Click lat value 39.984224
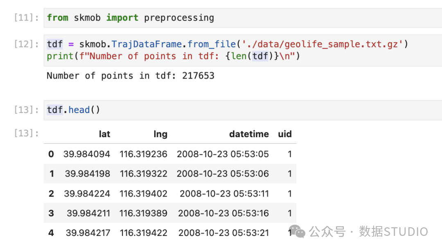The height and width of the screenshot is (249, 442). pos(87,194)
